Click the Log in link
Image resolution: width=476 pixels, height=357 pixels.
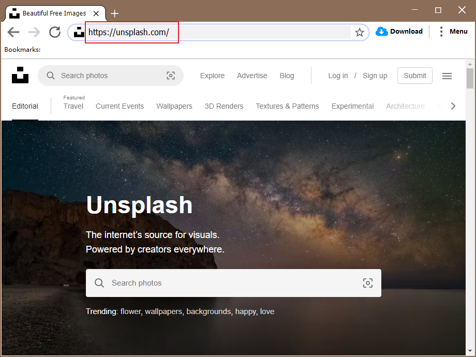coord(338,76)
